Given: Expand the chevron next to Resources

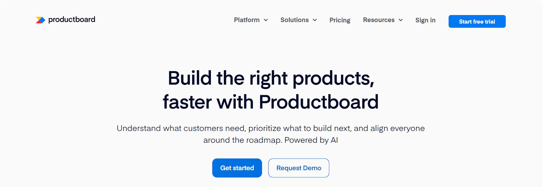Looking at the screenshot, I should coord(400,20).
